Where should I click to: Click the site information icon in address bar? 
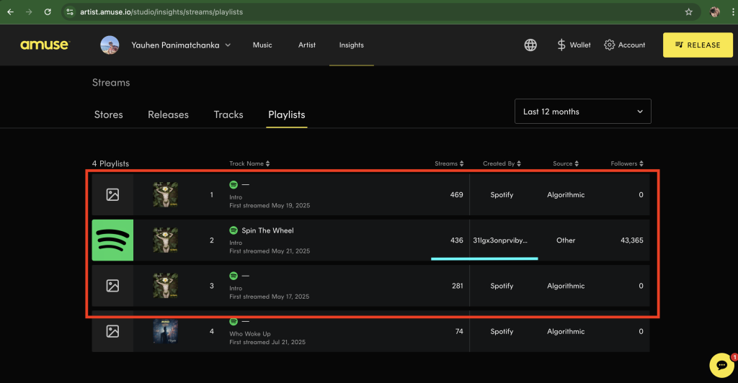tap(70, 12)
